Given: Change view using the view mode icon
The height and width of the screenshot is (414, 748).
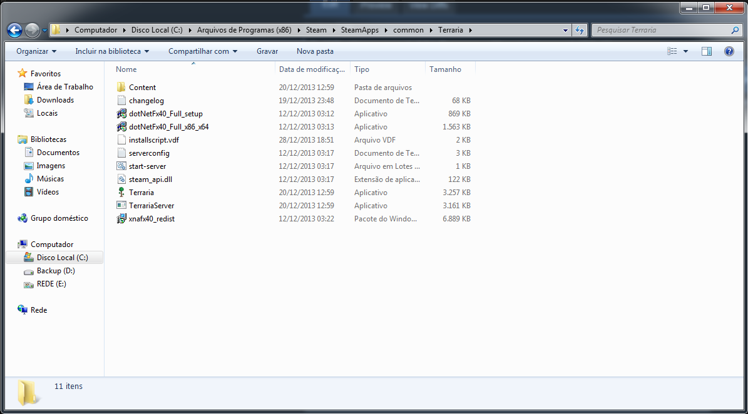Looking at the screenshot, I should (x=672, y=51).
